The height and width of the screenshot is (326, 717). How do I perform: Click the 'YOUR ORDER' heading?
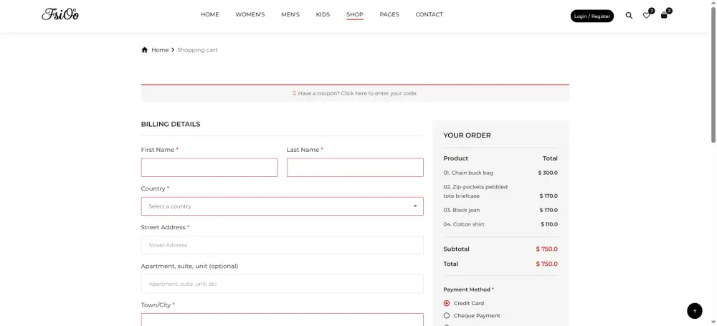(467, 135)
